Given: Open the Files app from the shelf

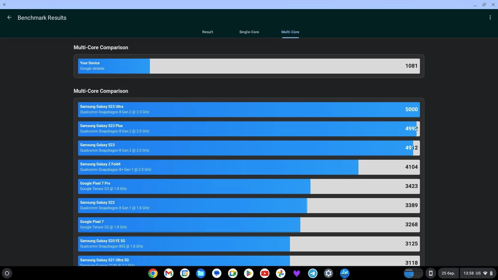Looking at the screenshot, I should coord(201,273).
